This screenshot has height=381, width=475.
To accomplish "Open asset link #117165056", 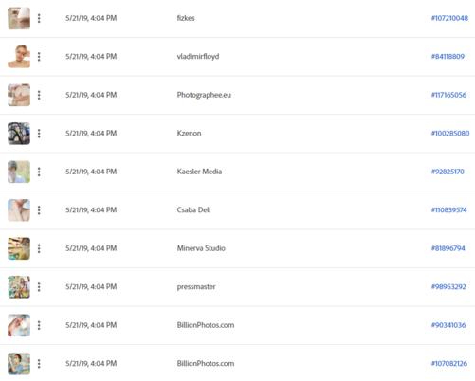I will click(448, 95).
